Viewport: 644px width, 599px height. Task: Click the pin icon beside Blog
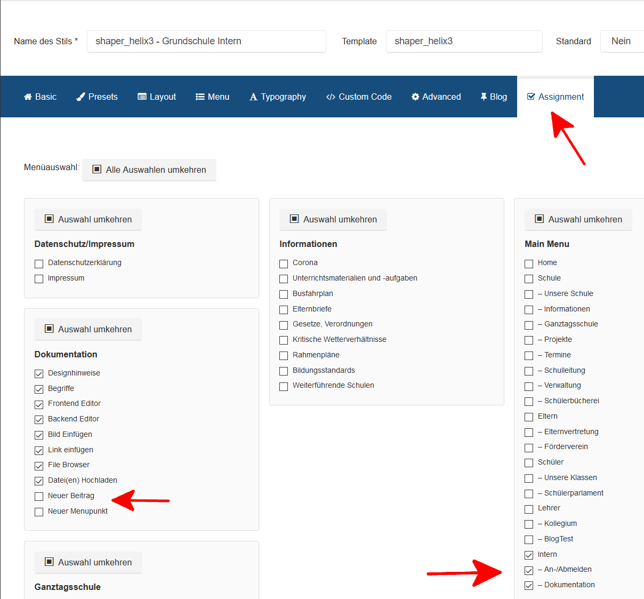point(484,97)
